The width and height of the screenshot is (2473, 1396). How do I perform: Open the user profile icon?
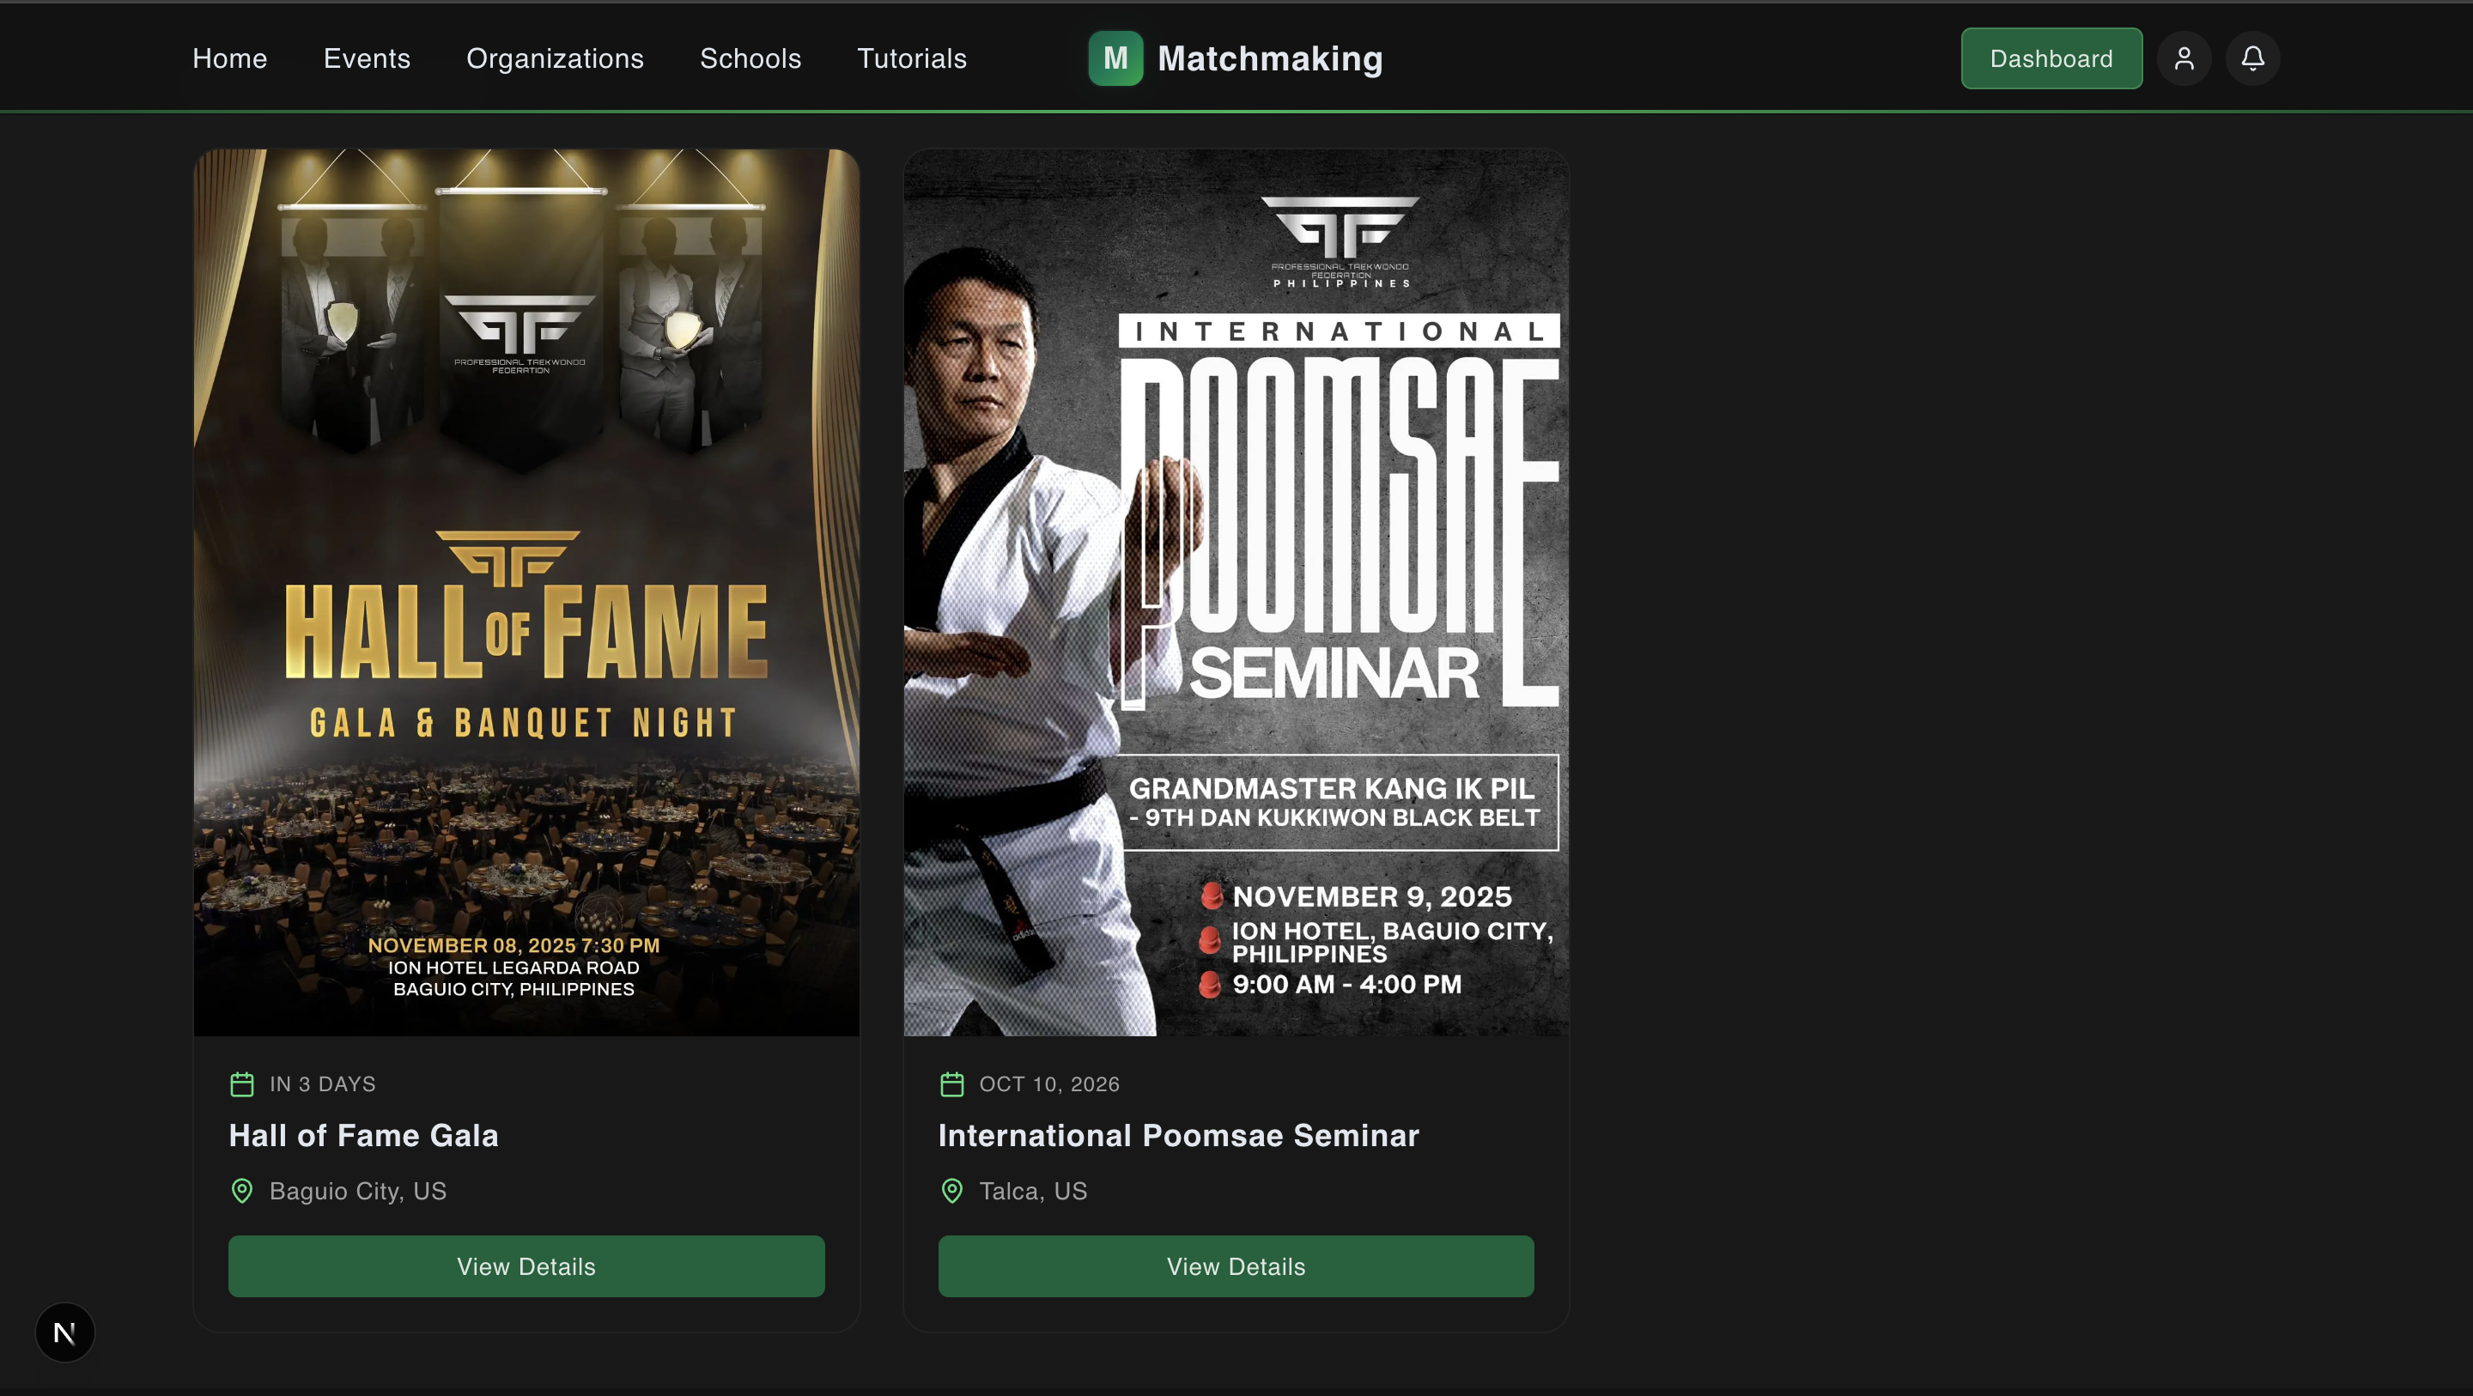click(x=2184, y=58)
